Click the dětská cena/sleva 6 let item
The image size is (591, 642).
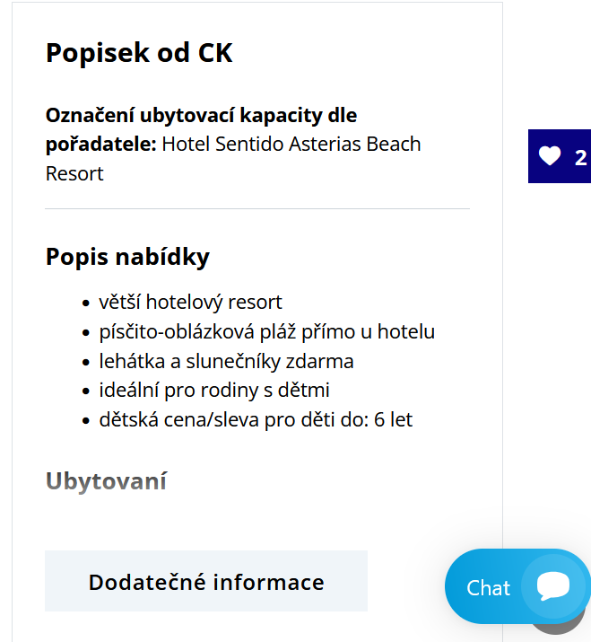256,419
